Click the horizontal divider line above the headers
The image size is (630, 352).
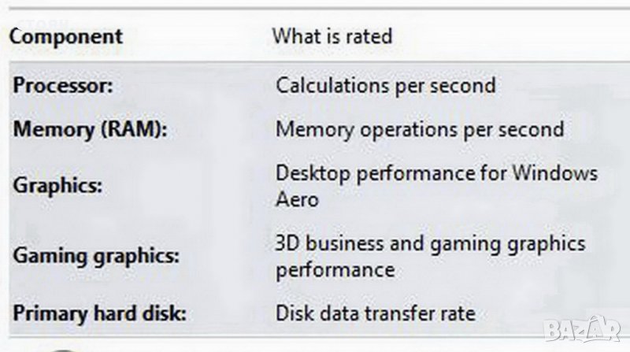pos(315,8)
